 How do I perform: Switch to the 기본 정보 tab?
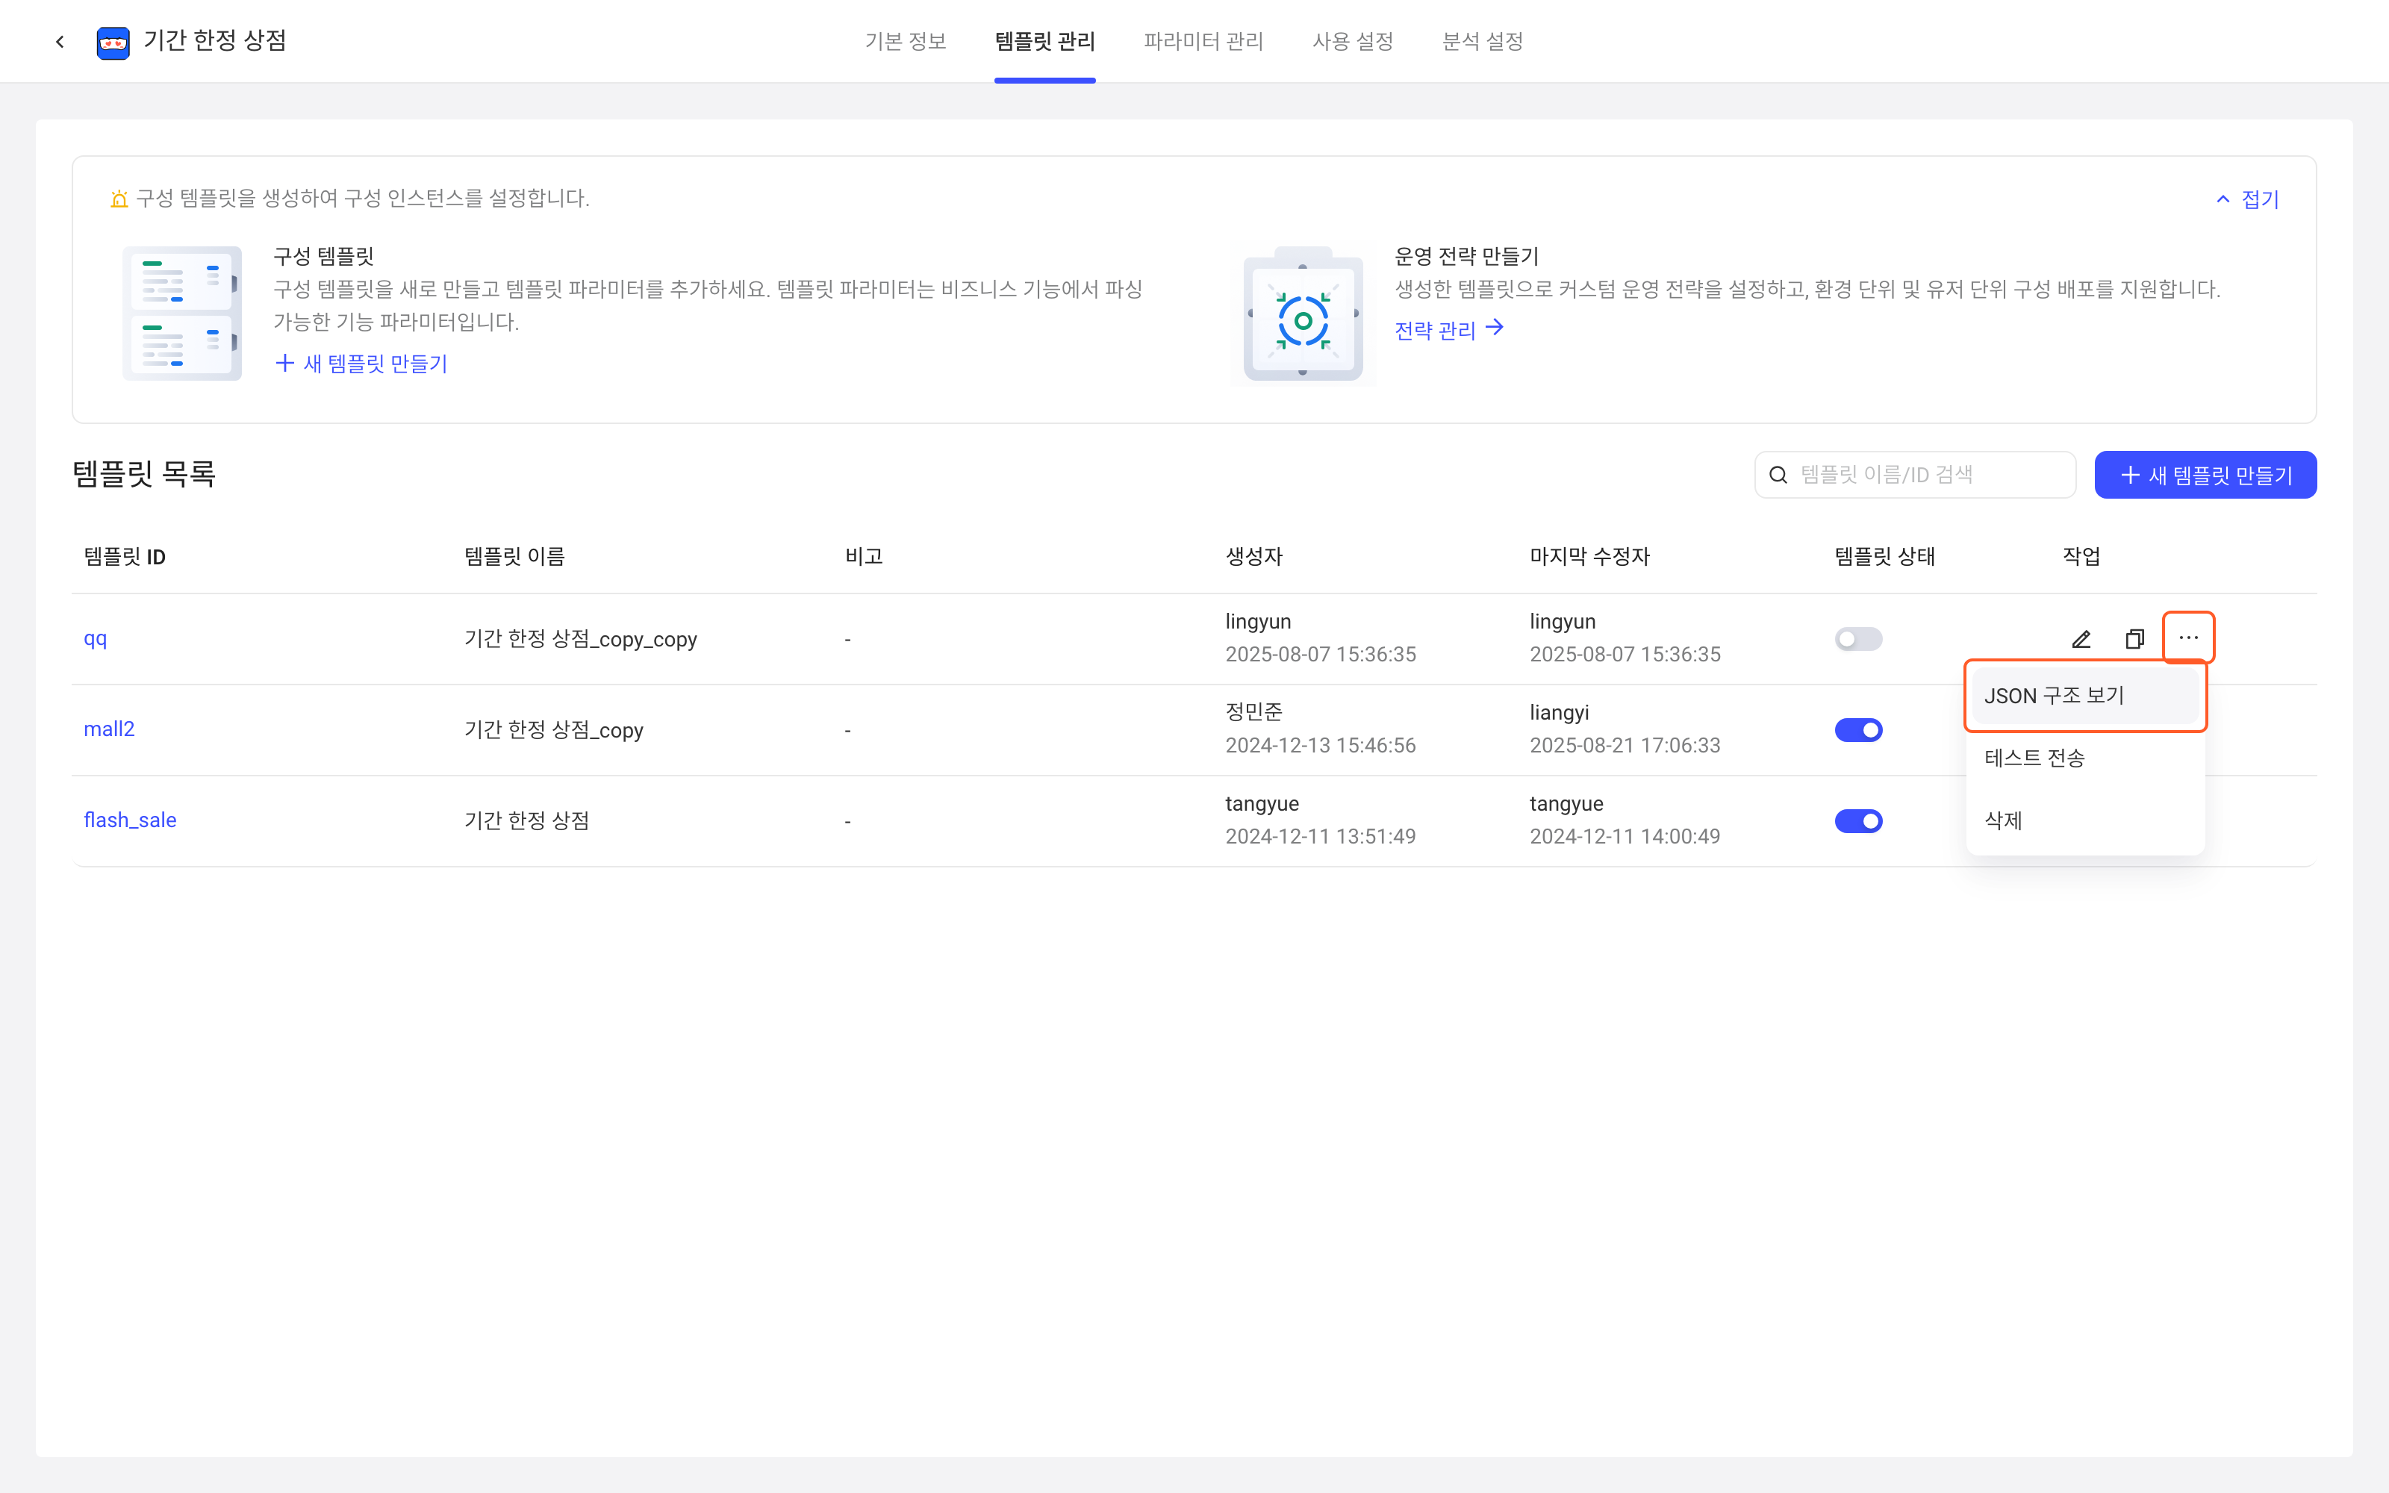(906, 42)
